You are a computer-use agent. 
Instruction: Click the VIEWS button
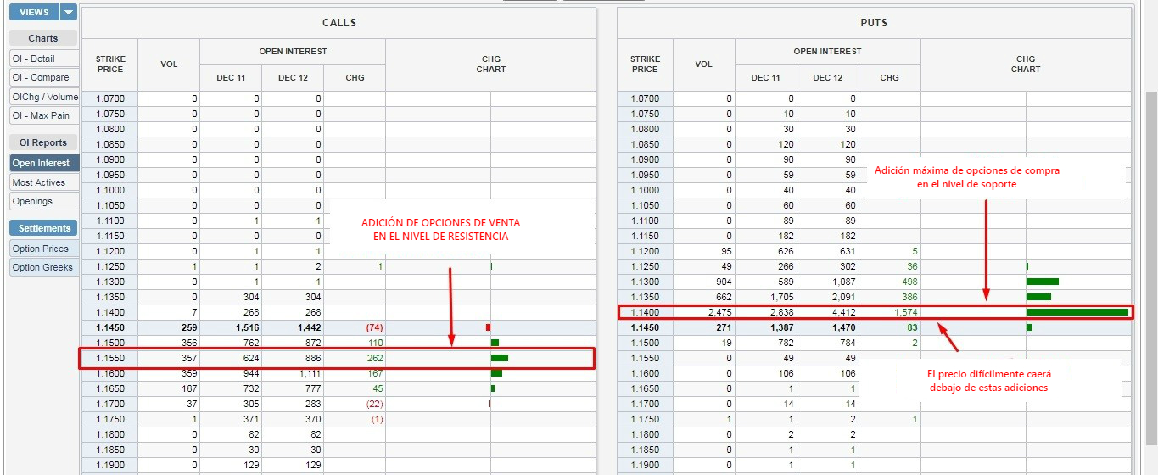point(34,12)
